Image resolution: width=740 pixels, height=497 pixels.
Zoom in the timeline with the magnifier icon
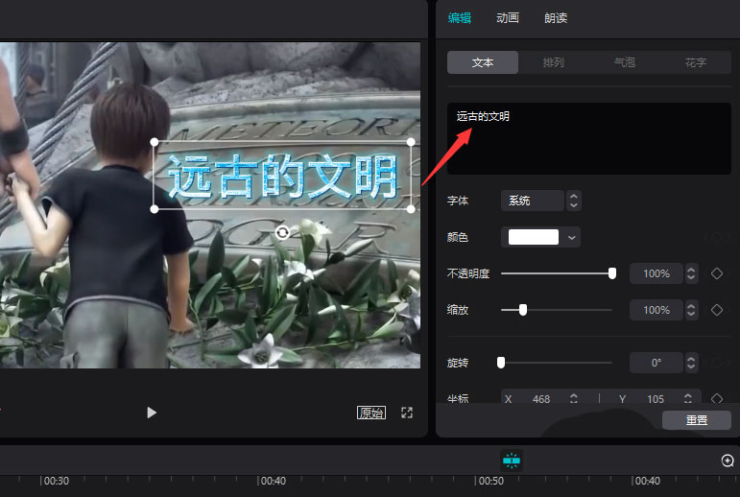(x=728, y=461)
